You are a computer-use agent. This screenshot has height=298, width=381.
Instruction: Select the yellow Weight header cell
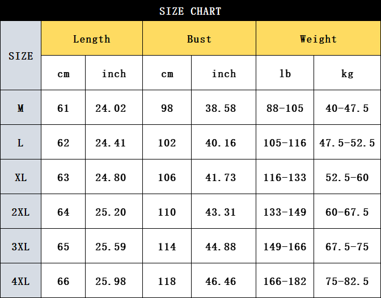(318, 39)
